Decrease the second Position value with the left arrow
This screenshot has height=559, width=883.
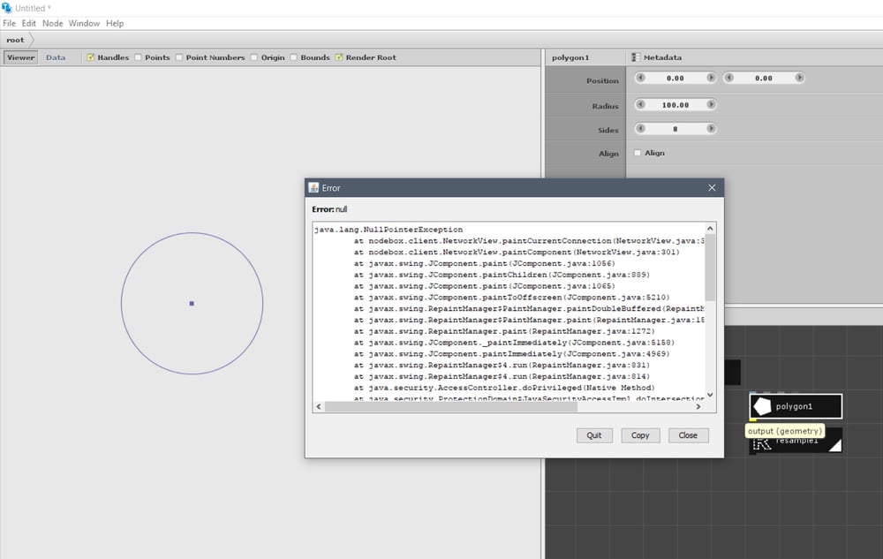click(x=728, y=78)
